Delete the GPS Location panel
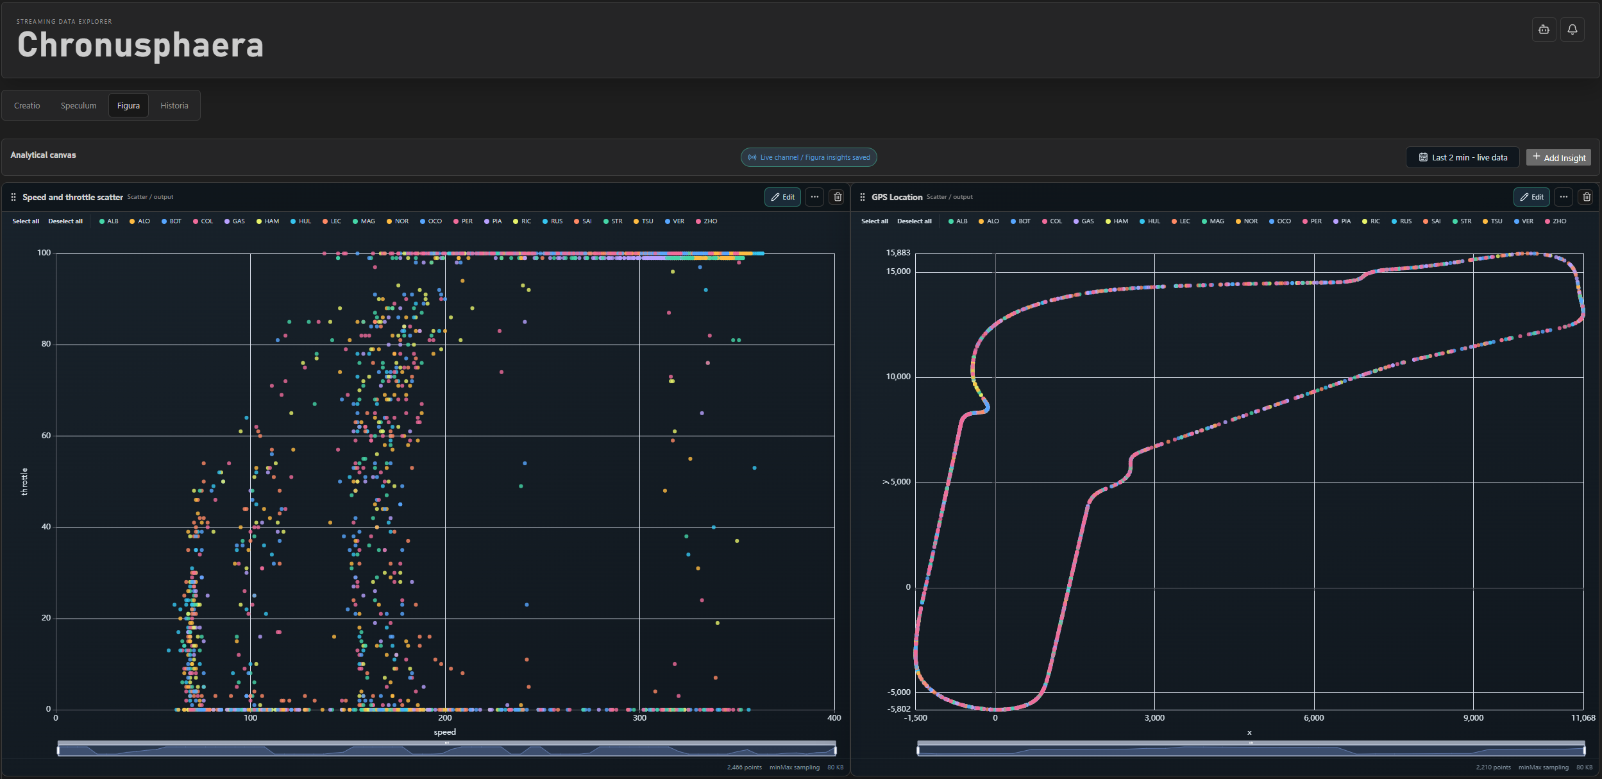1602x779 pixels. [1586, 197]
